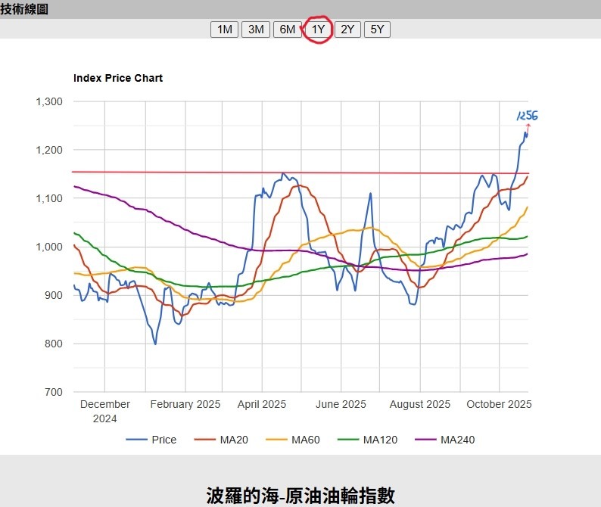This screenshot has height=507, width=601.
Task: Click the circled 1Y range button
Action: click(318, 30)
